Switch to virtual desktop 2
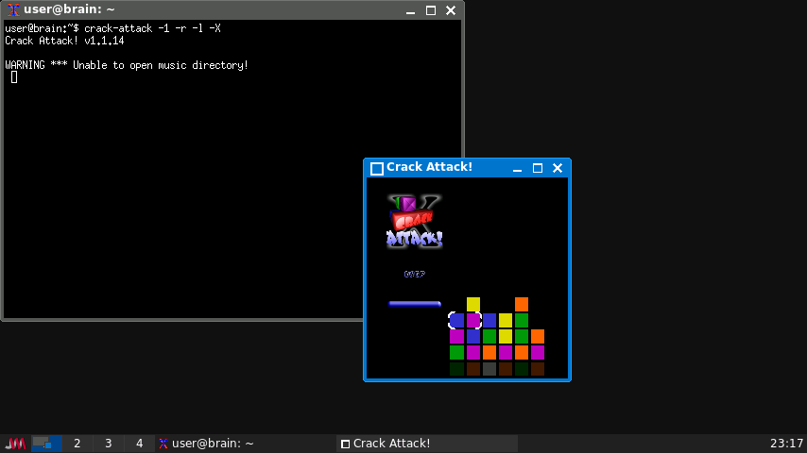The width and height of the screenshot is (807, 453). [77, 444]
